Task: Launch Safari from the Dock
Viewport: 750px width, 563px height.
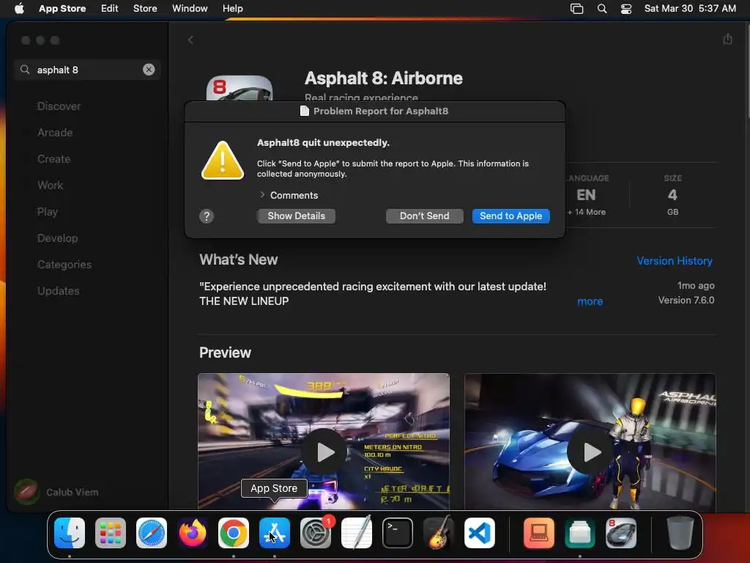Action: 152,533
